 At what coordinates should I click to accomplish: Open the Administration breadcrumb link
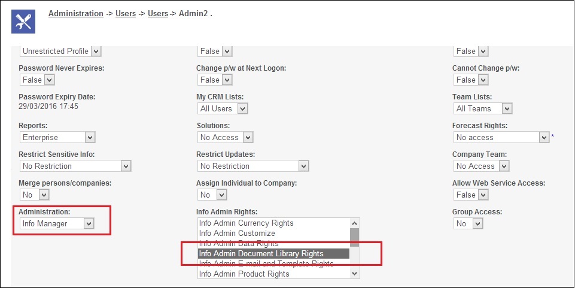point(76,14)
